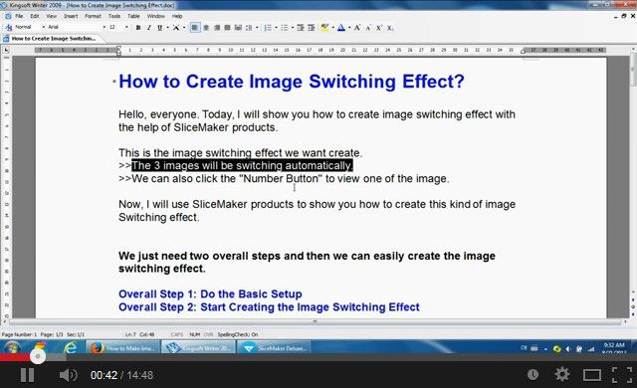
Task: Click 'SpellingCheck: On' in status bar
Action: tap(238, 334)
